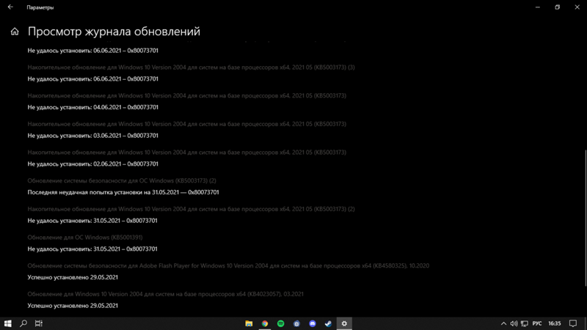This screenshot has width=587, height=330.
Task: Select the 'Параметры' window title
Action: click(x=40, y=7)
